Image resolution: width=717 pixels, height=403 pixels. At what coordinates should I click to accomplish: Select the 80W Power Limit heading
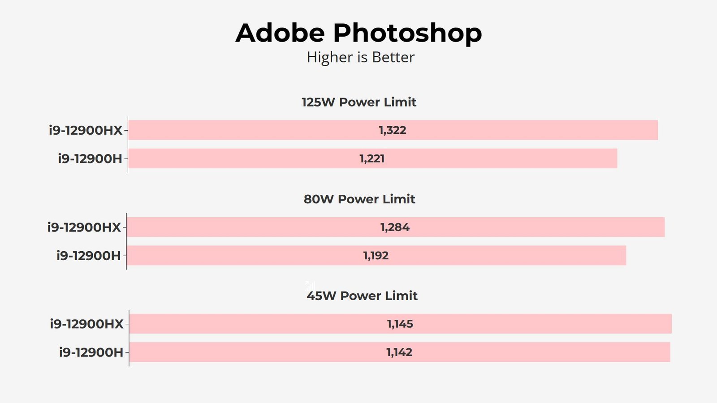tap(359, 199)
